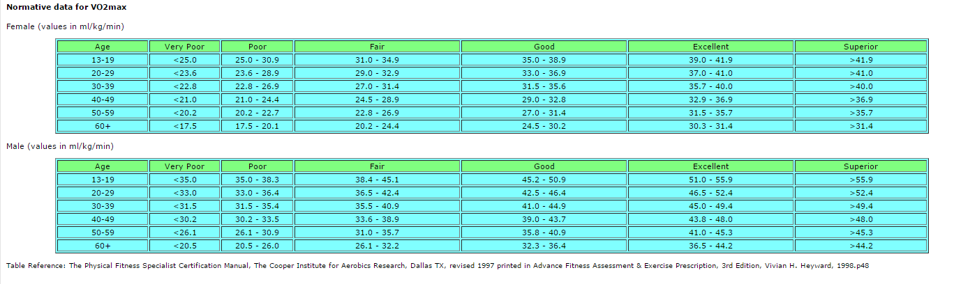Screen dimensions: 954x284
Task: Select male cell '20.5 - 26.0'
Action: click(258, 246)
